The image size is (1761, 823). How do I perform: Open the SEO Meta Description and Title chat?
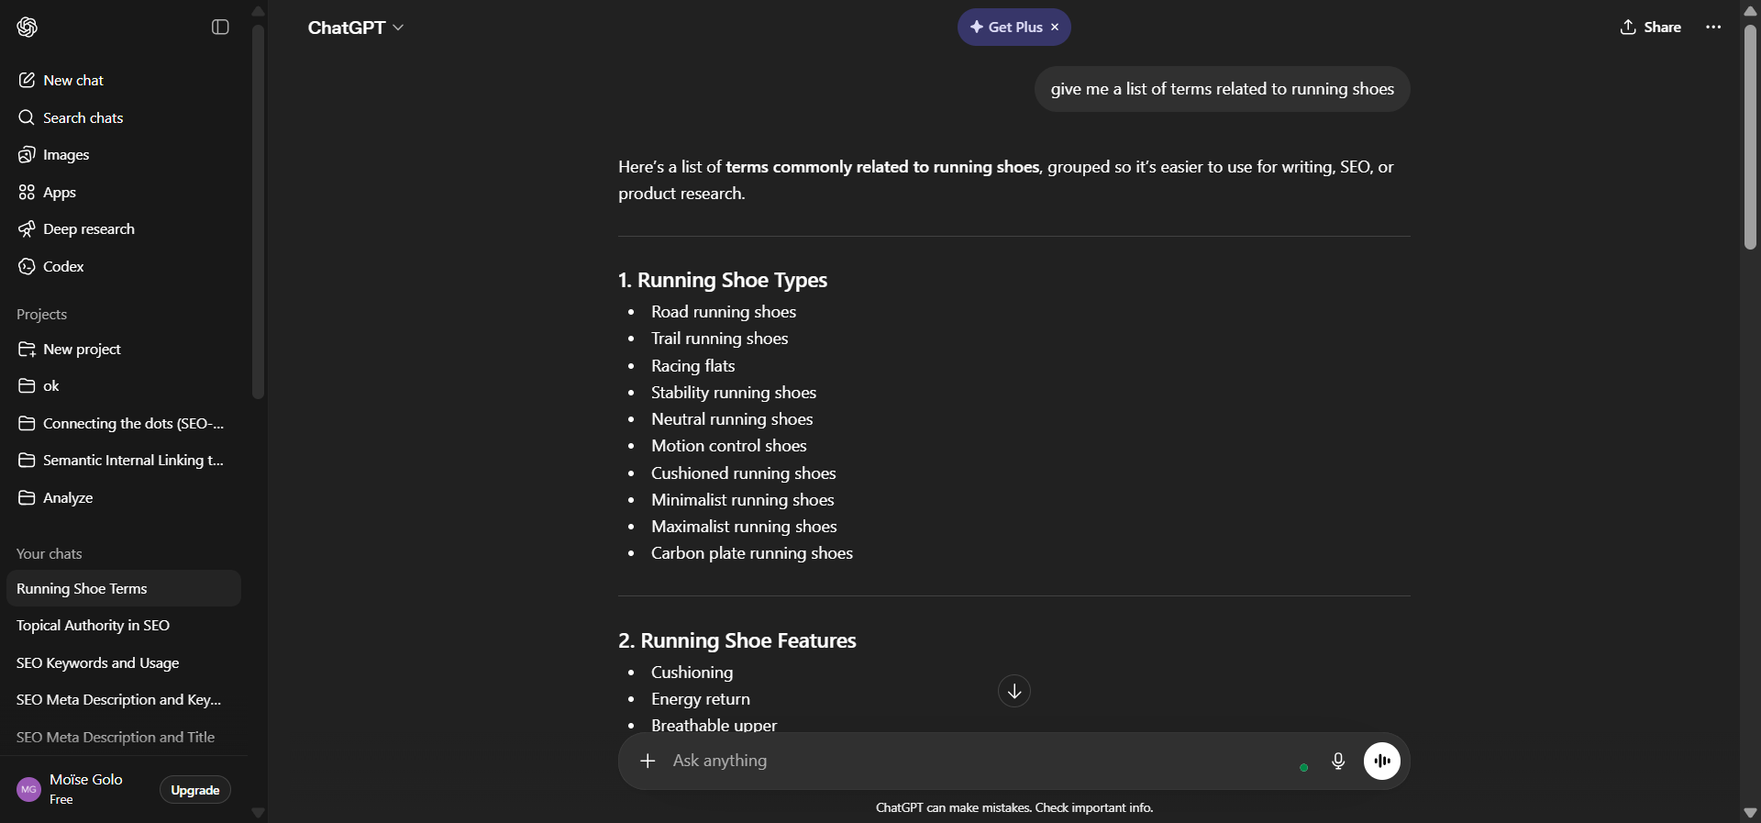tap(123, 738)
